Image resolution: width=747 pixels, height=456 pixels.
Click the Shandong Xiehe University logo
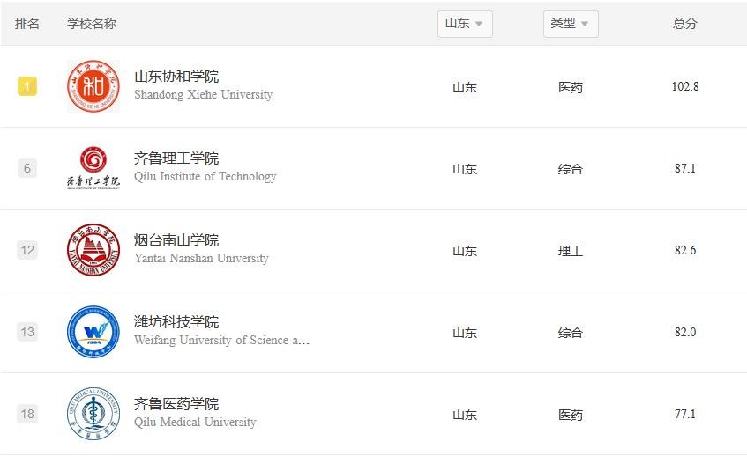93,86
